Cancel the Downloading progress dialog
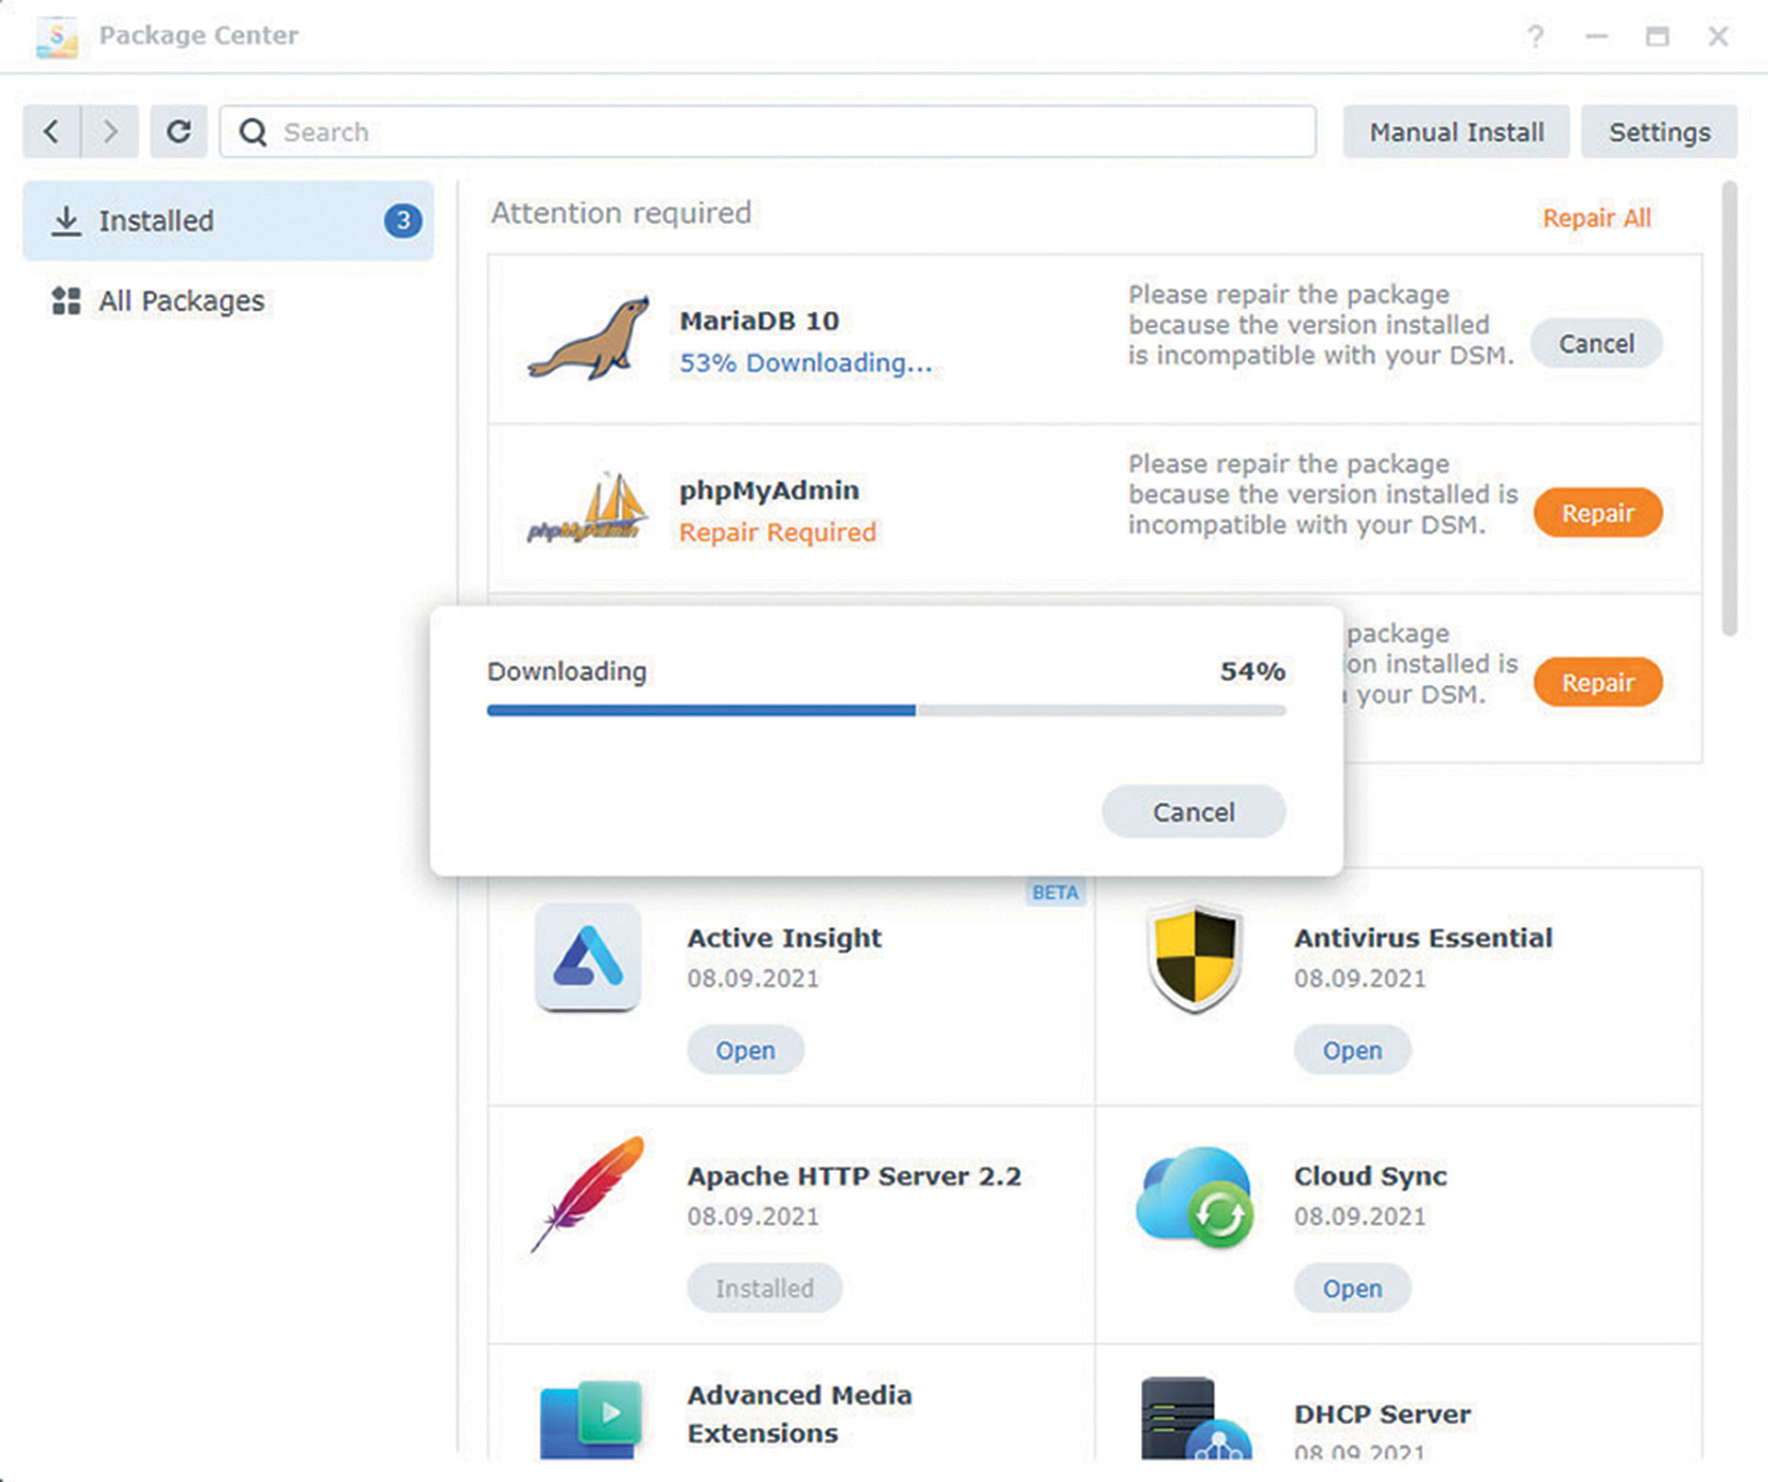 coord(1194,812)
